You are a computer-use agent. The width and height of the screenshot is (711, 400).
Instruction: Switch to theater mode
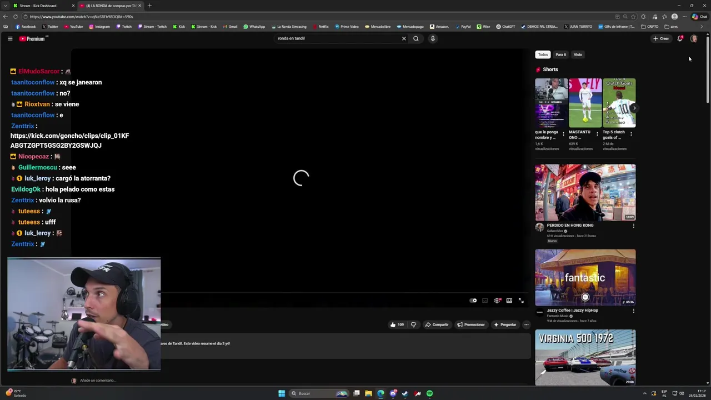(509, 301)
